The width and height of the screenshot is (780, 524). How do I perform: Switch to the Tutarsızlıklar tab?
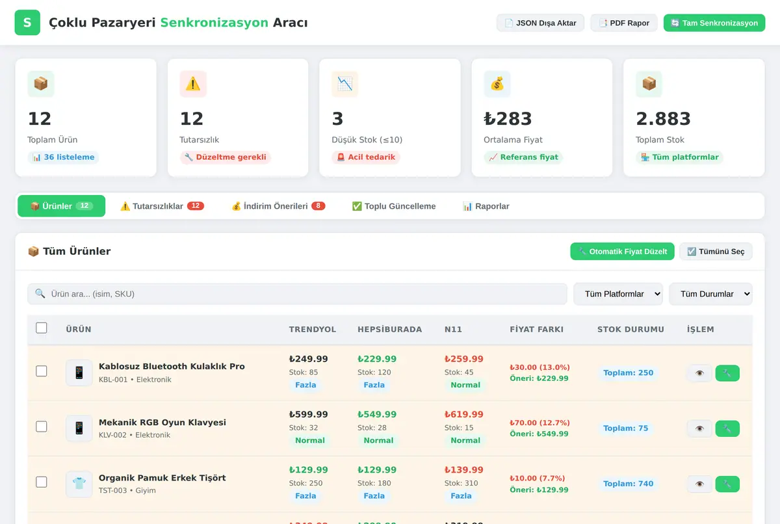point(162,206)
